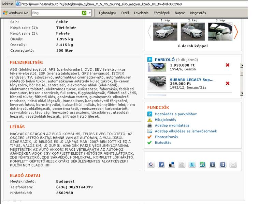Click the Kárpit színe (1) value Tört fehér
Screen dimensions: 273x204
[66, 28]
